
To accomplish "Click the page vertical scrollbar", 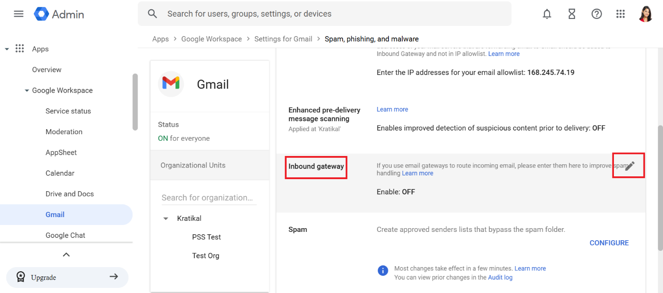I will tap(660, 187).
